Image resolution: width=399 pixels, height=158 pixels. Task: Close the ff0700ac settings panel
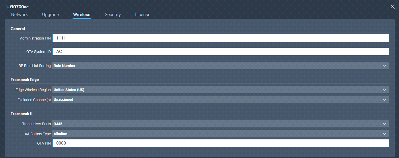click(392, 7)
